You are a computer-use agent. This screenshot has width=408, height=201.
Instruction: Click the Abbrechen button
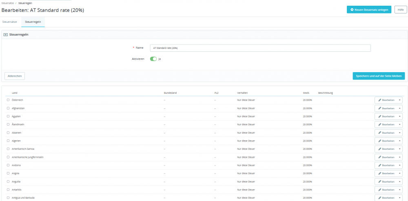pyautogui.click(x=15, y=76)
